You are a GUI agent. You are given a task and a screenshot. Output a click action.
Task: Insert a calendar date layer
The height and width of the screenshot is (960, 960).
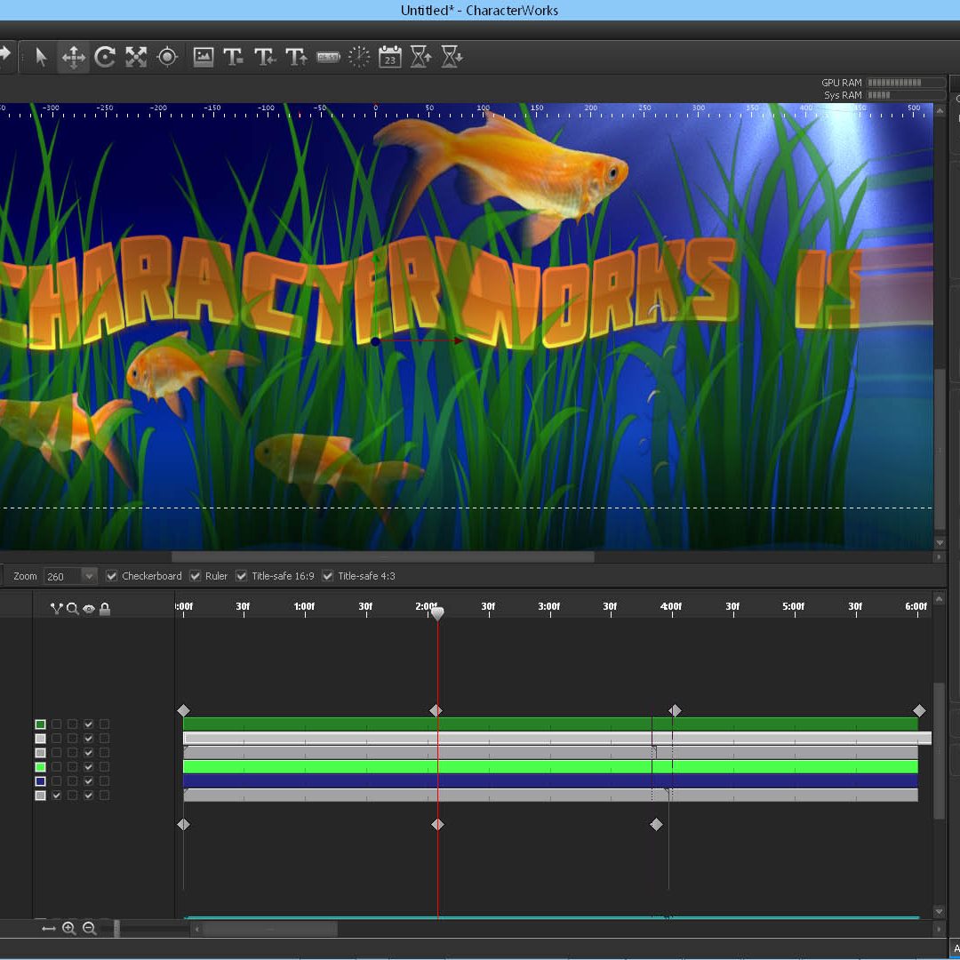(390, 58)
